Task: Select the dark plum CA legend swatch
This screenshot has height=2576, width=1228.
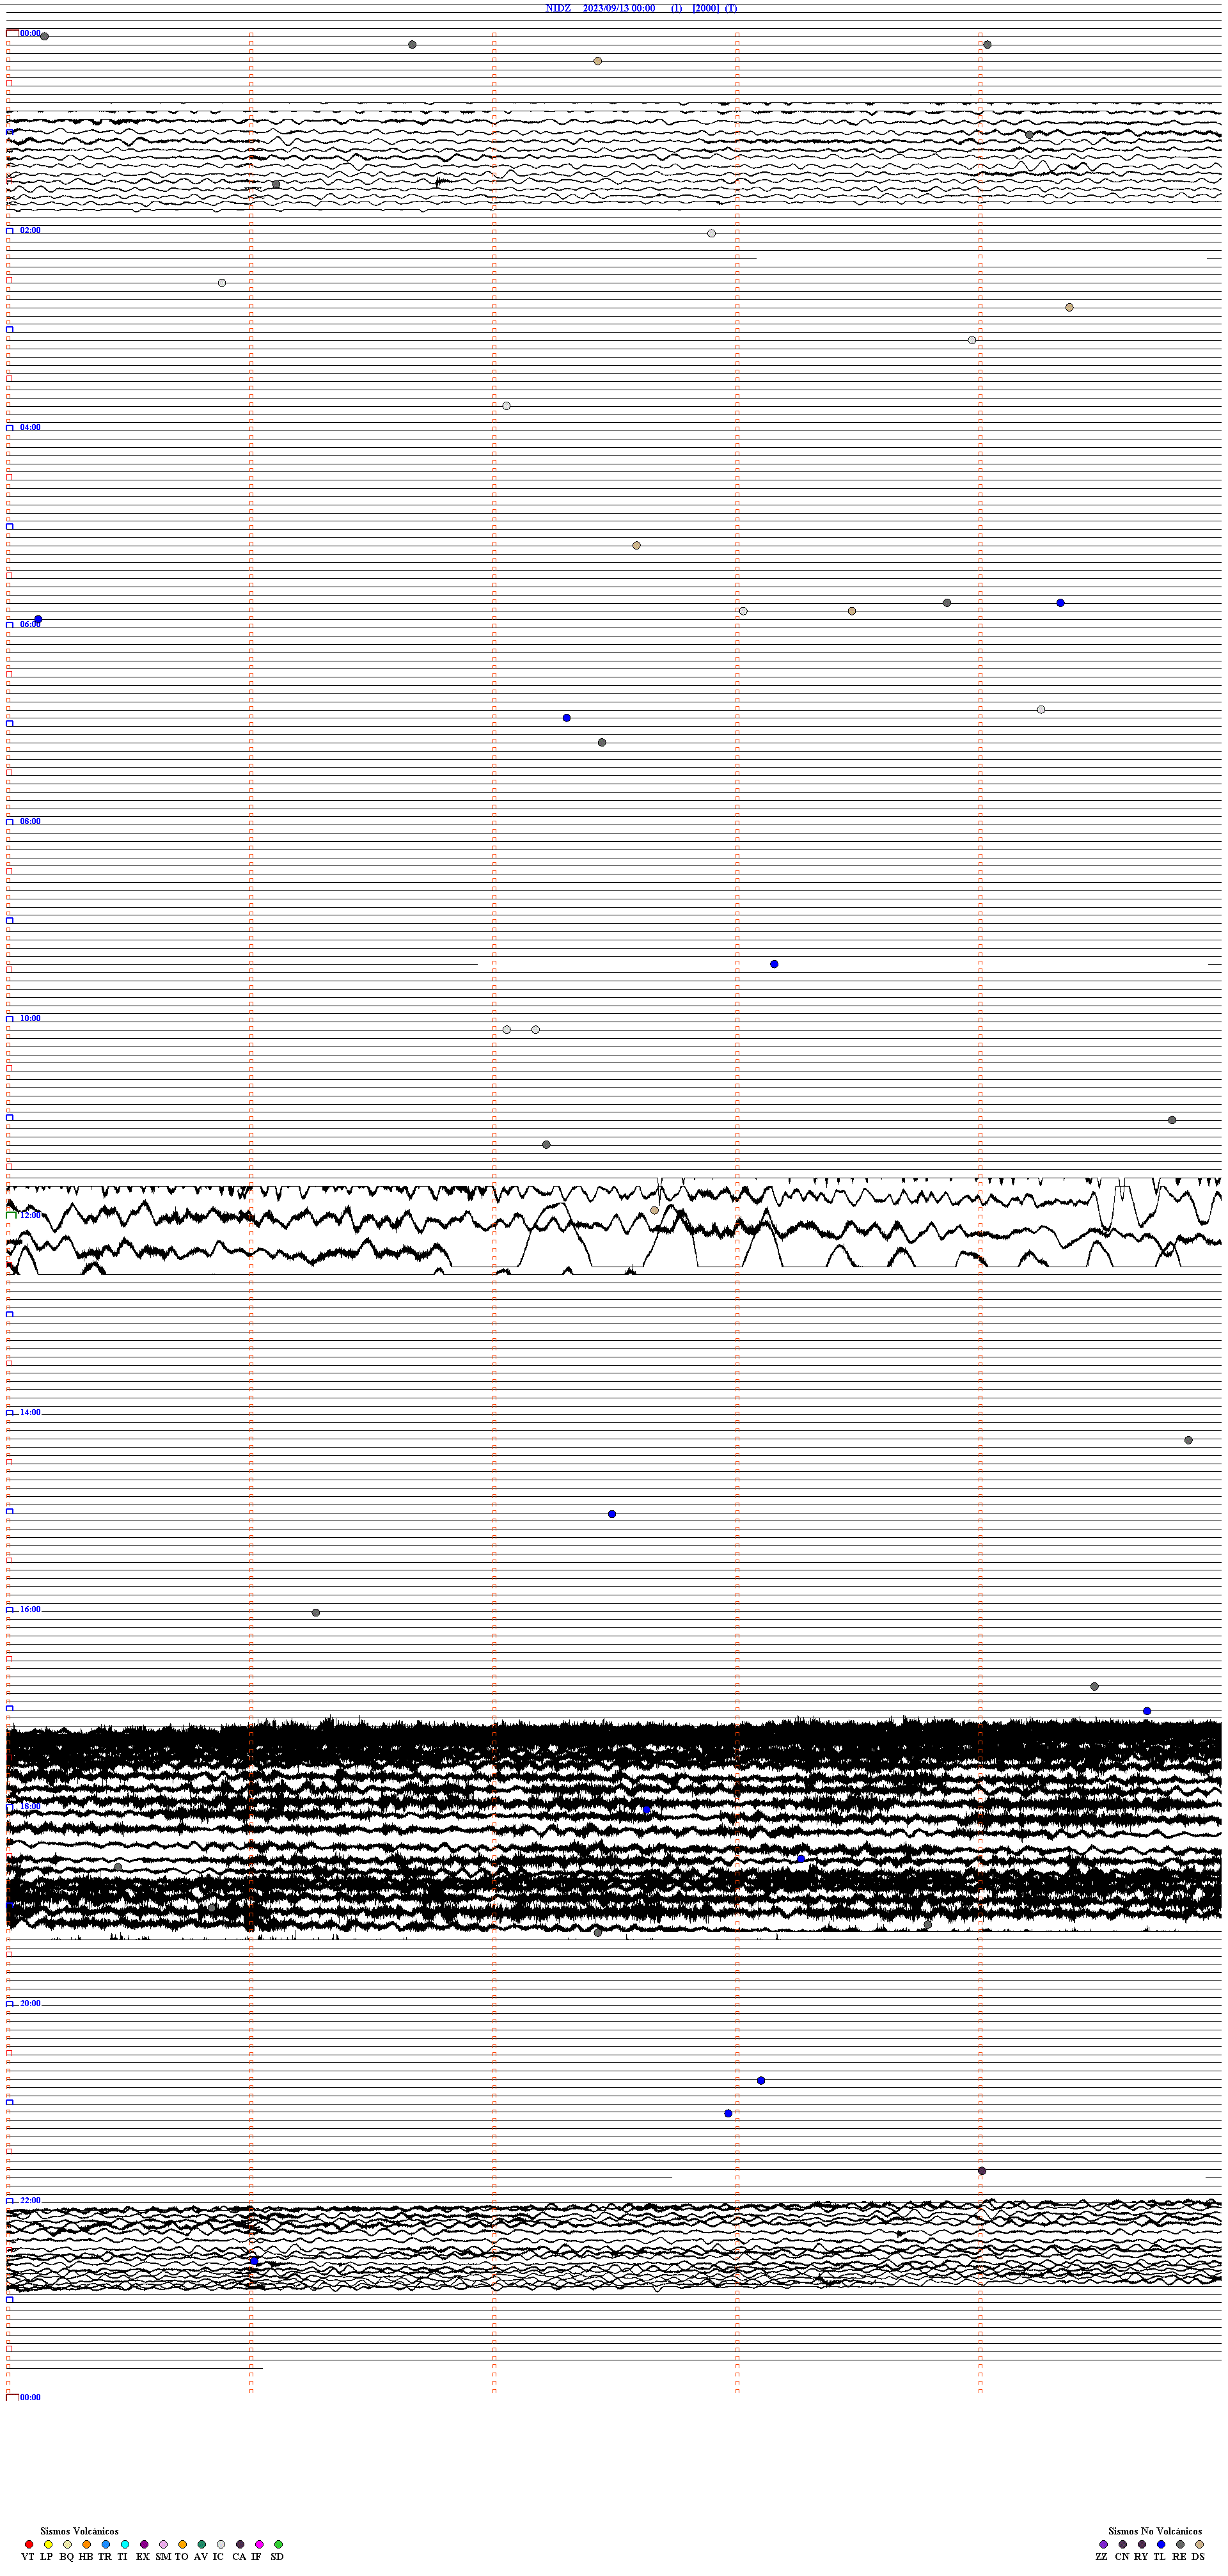Action: [x=240, y=2544]
